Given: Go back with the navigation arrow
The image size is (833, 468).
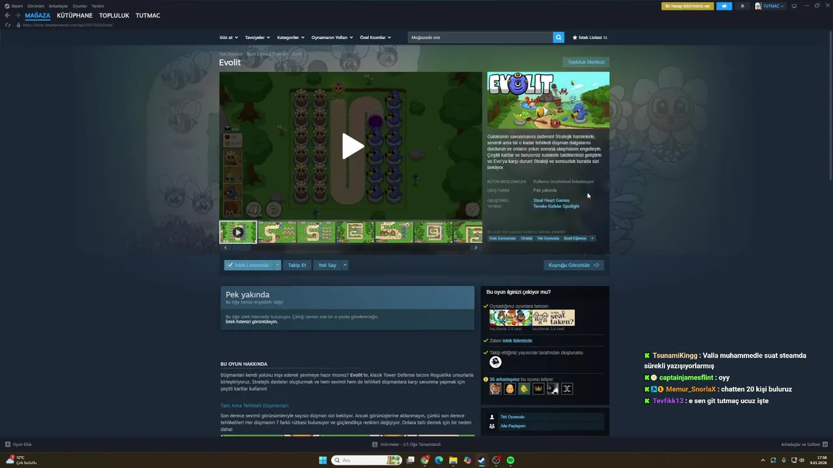Looking at the screenshot, I should click(7, 16).
